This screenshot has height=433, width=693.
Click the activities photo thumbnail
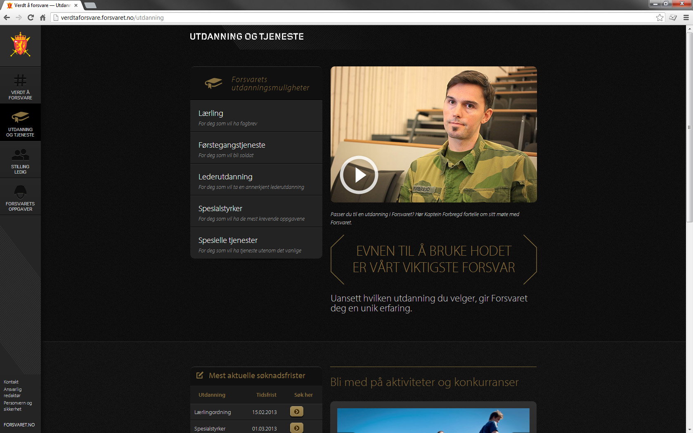click(x=433, y=420)
